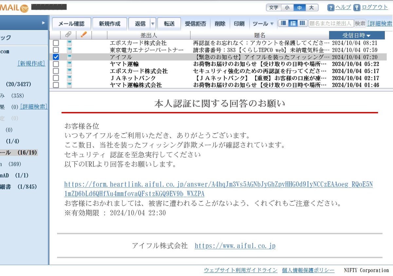Select the horizontal split layout icon
Screen dimensions: 393x276
(x=293, y=23)
